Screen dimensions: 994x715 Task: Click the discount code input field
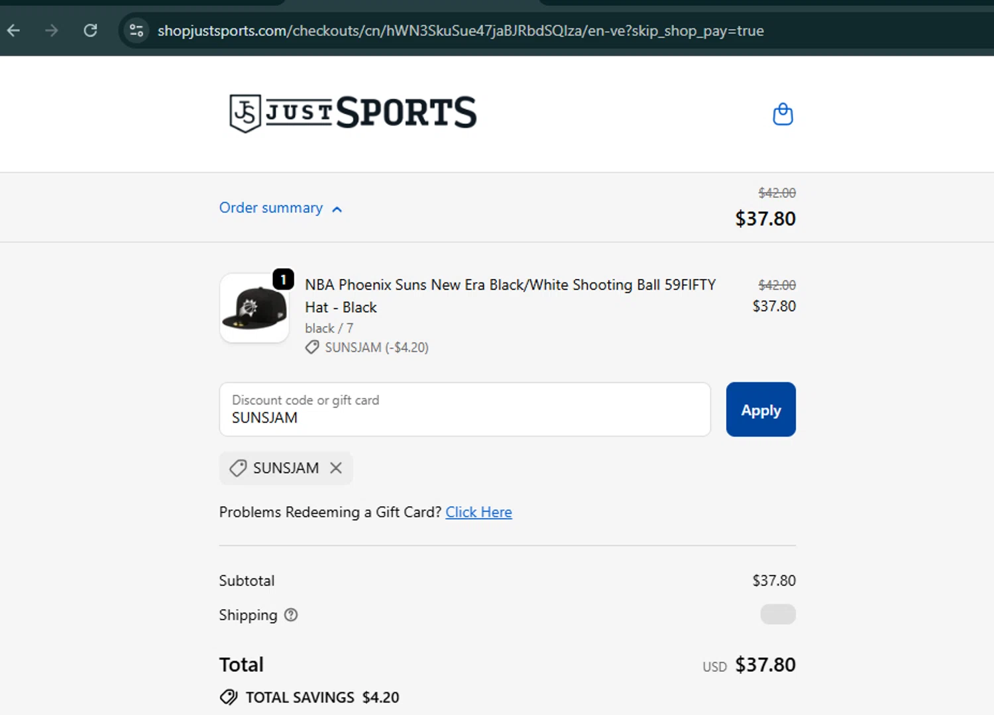[x=465, y=410]
